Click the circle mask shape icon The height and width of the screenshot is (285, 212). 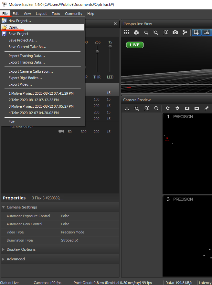(187, 108)
